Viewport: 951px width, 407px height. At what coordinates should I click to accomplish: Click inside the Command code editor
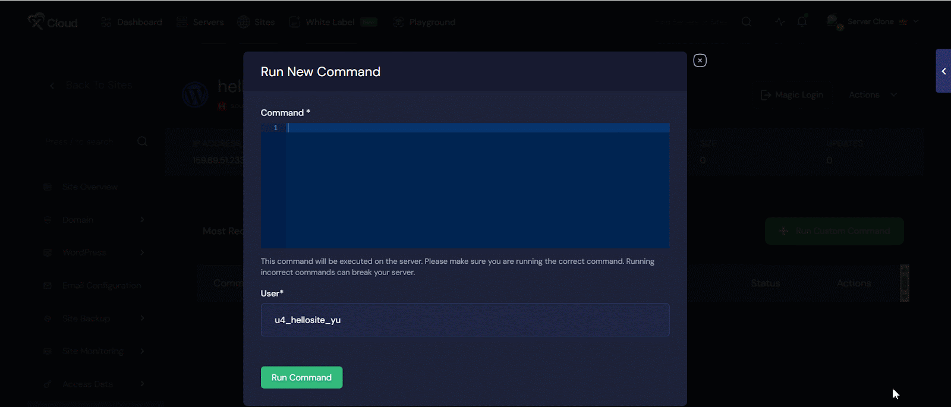click(475, 185)
